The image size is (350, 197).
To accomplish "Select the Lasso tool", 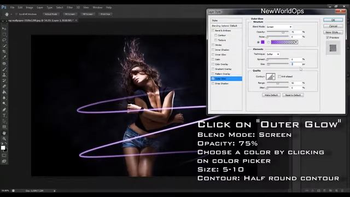I will pos(4,40).
